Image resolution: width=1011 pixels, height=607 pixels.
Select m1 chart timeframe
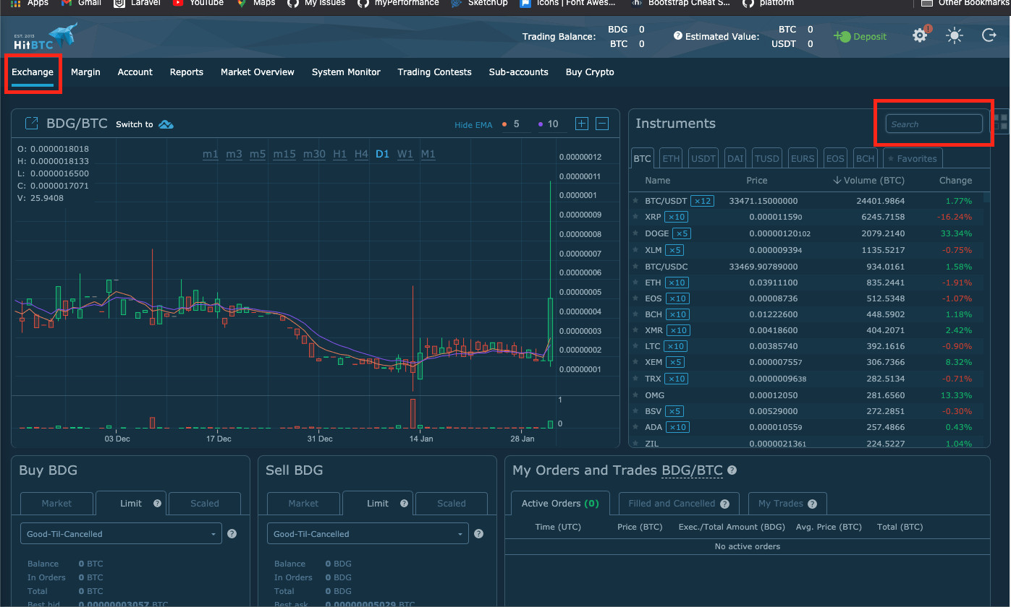[x=211, y=154]
